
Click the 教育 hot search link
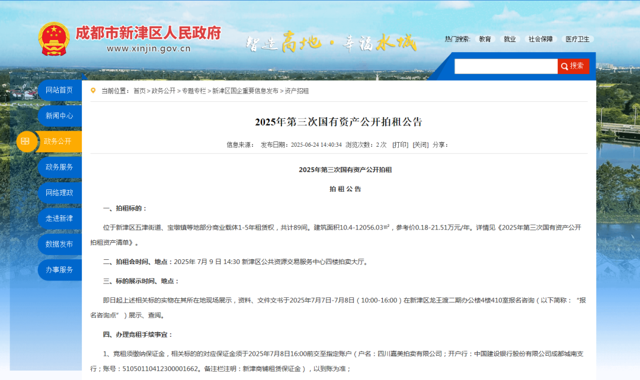pos(485,39)
